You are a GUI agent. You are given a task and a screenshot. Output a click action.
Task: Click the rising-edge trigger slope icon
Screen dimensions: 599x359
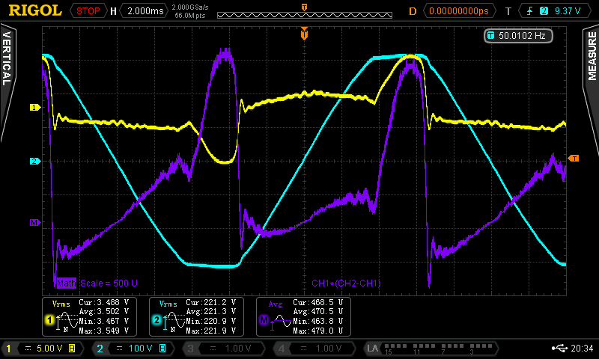pos(530,11)
